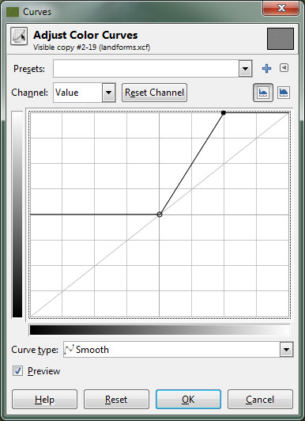Open the Presets dropdown arrow
The width and height of the screenshot is (305, 421).
coord(245,69)
